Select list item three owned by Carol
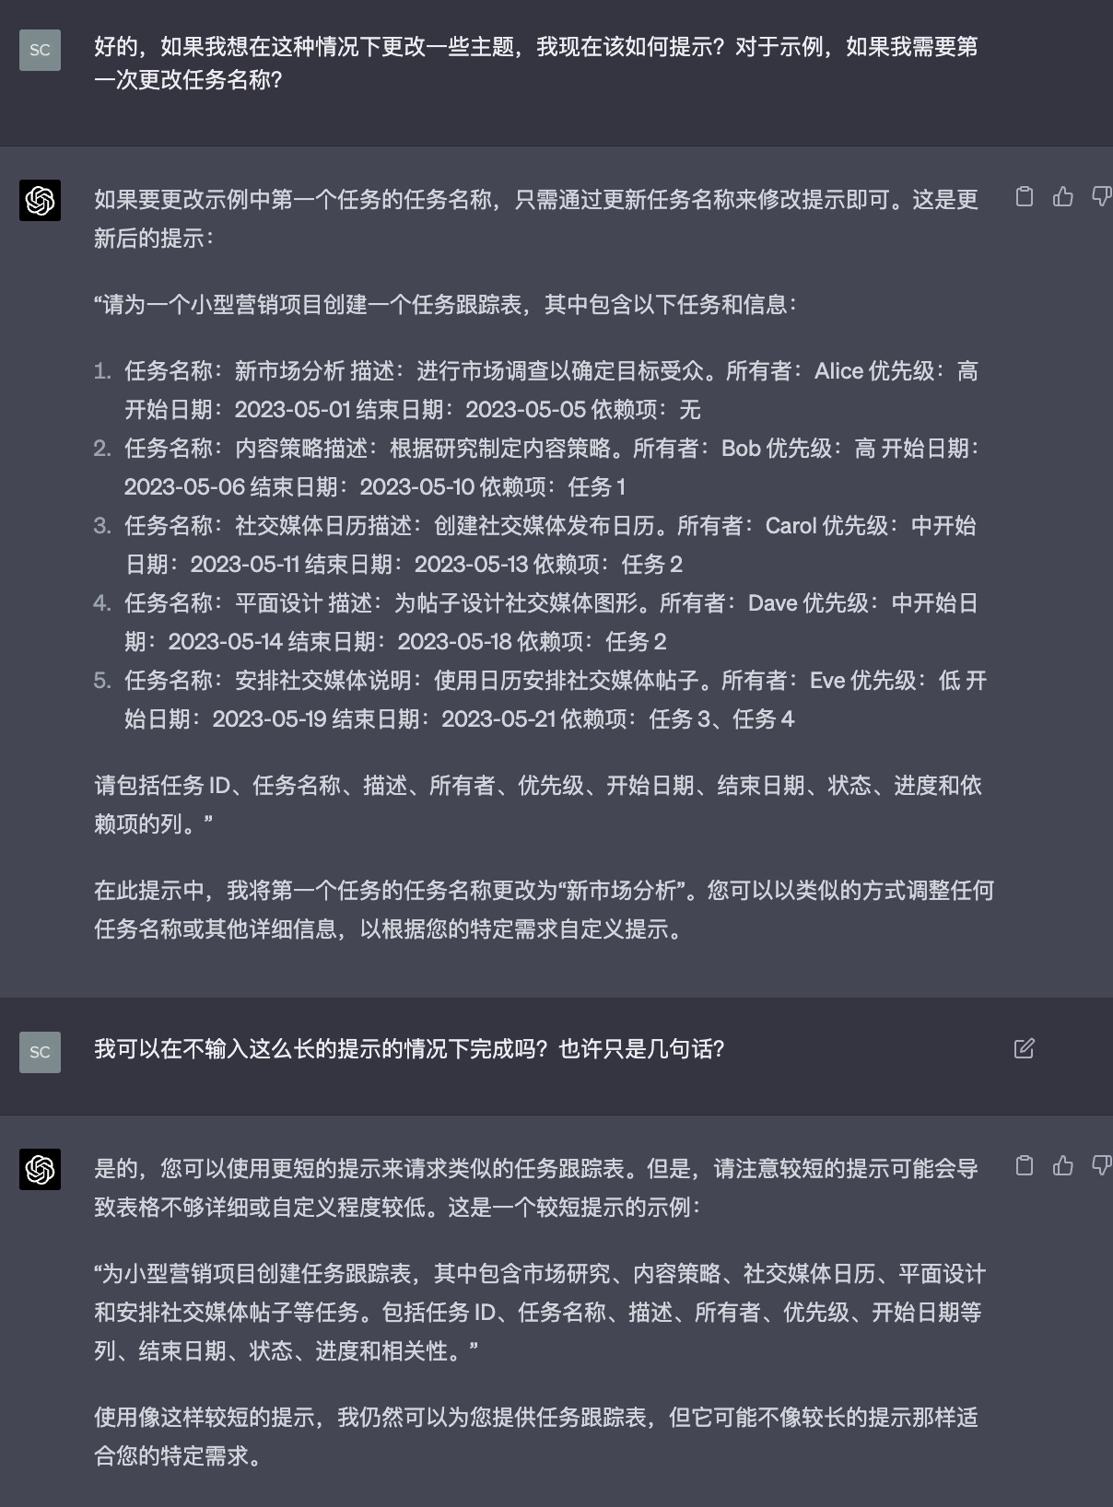Screen dimensions: 1113x1507 (550, 544)
